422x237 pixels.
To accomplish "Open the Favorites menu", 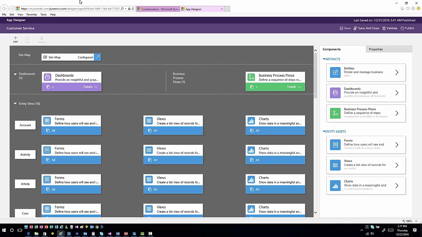I will click(32, 14).
